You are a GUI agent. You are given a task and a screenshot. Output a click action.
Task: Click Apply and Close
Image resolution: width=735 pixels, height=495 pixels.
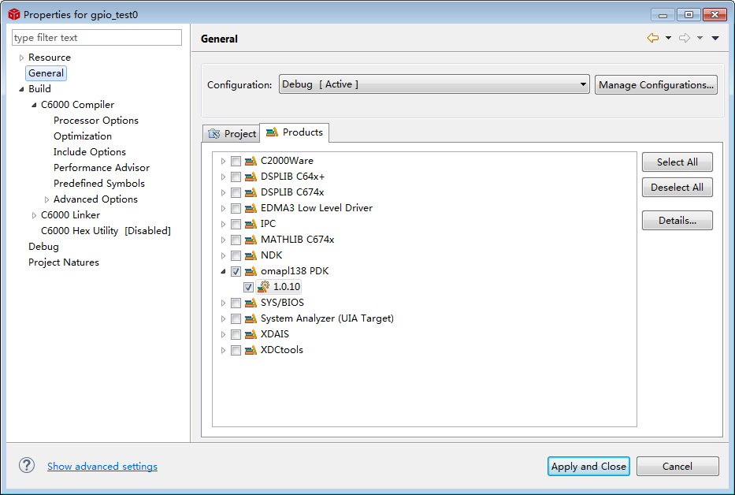pyautogui.click(x=588, y=467)
